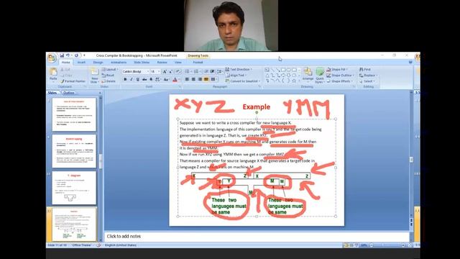Open character spacing options
The width and height of the screenshot is (460, 259).
click(x=158, y=79)
